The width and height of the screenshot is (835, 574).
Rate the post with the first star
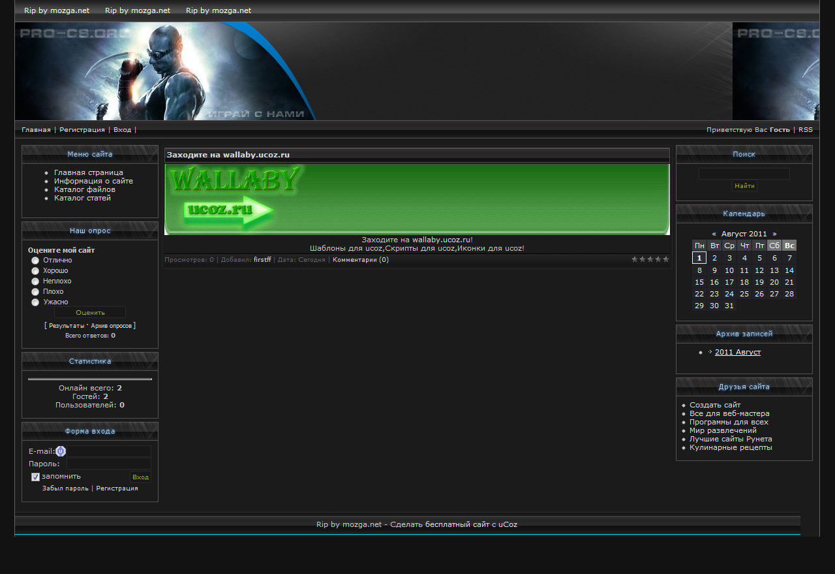click(635, 259)
